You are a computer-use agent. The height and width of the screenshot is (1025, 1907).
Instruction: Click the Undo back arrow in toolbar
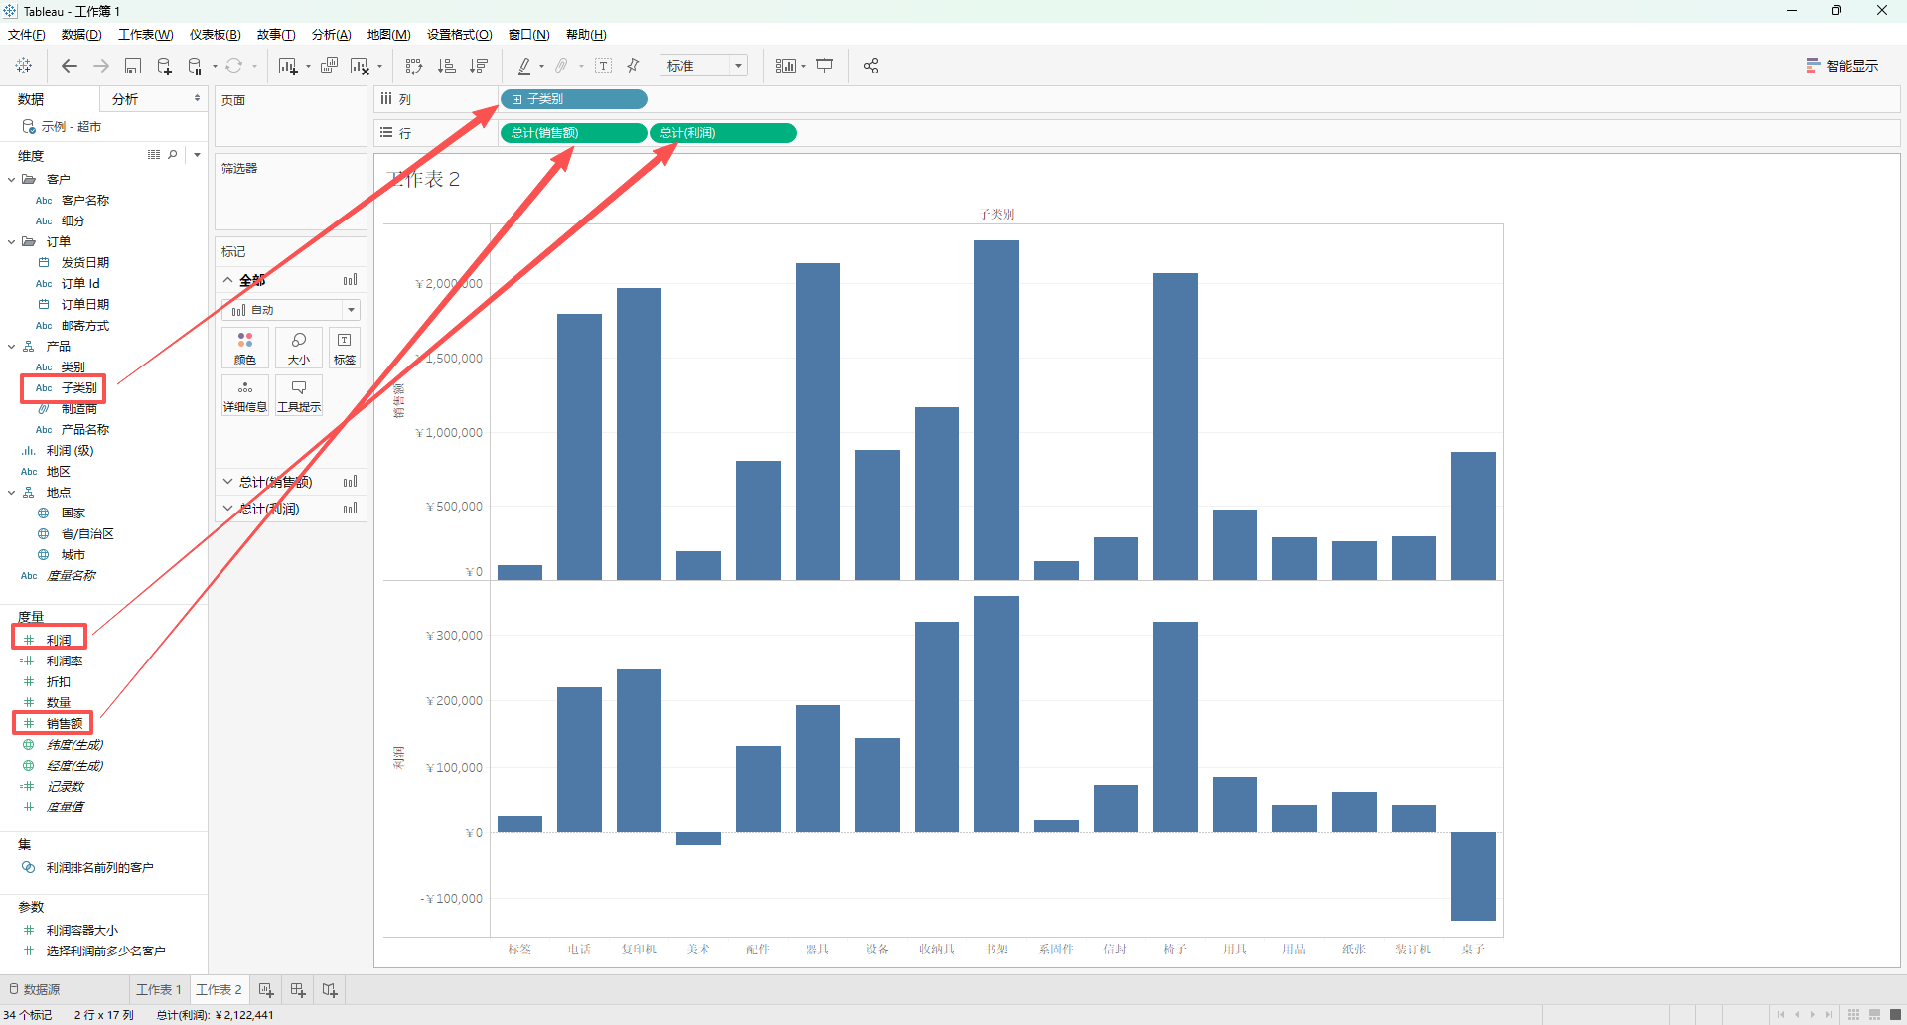[69, 66]
